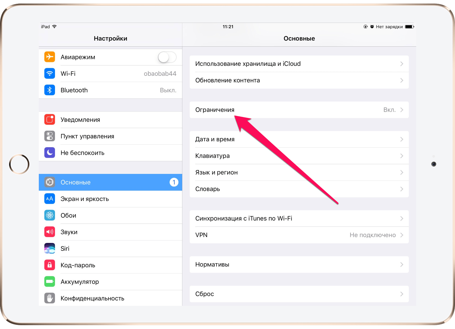The width and height of the screenshot is (455, 329).
Task: Tap chevron on VPN row
Action: click(x=402, y=235)
